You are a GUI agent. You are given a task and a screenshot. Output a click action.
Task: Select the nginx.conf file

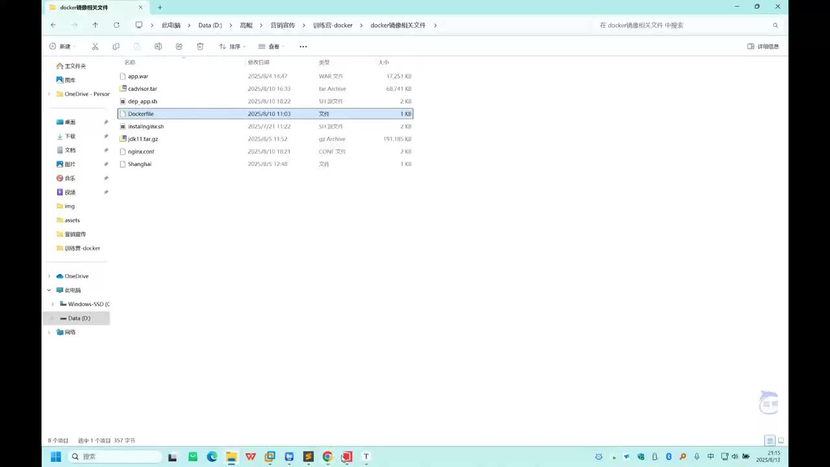[265, 152]
